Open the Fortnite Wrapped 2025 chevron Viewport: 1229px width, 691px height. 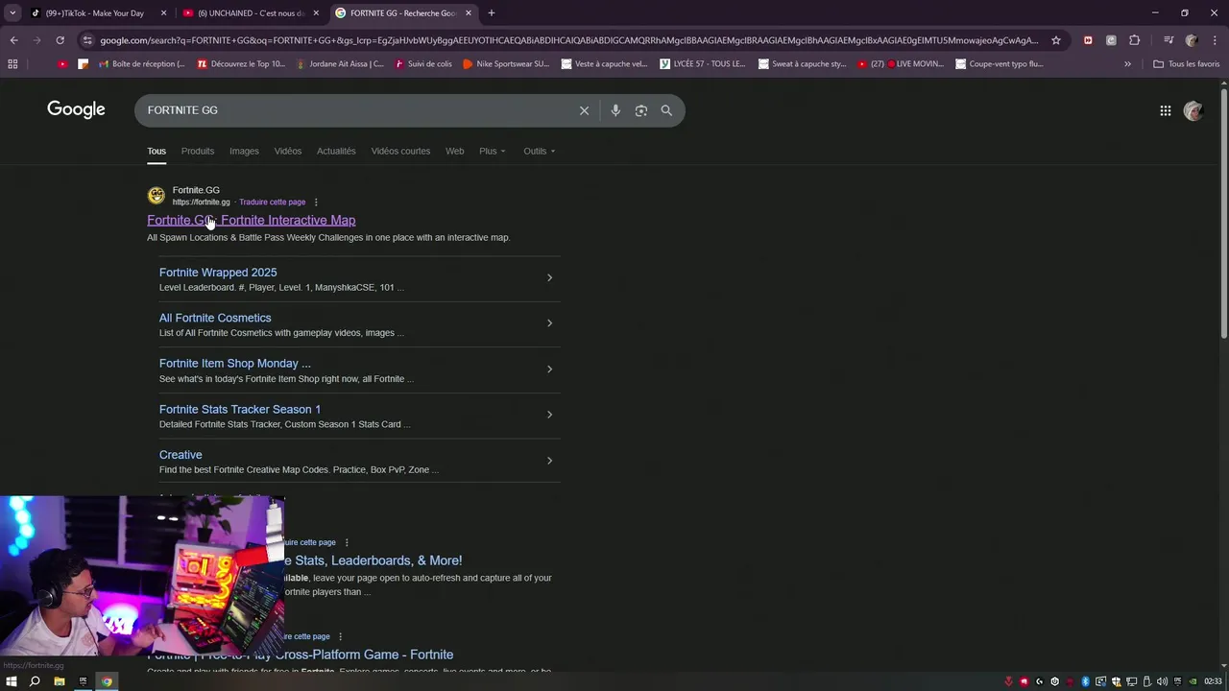pyautogui.click(x=549, y=278)
